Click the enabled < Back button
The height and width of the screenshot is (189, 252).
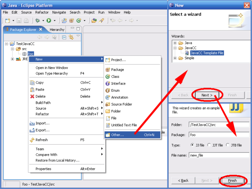183,181
